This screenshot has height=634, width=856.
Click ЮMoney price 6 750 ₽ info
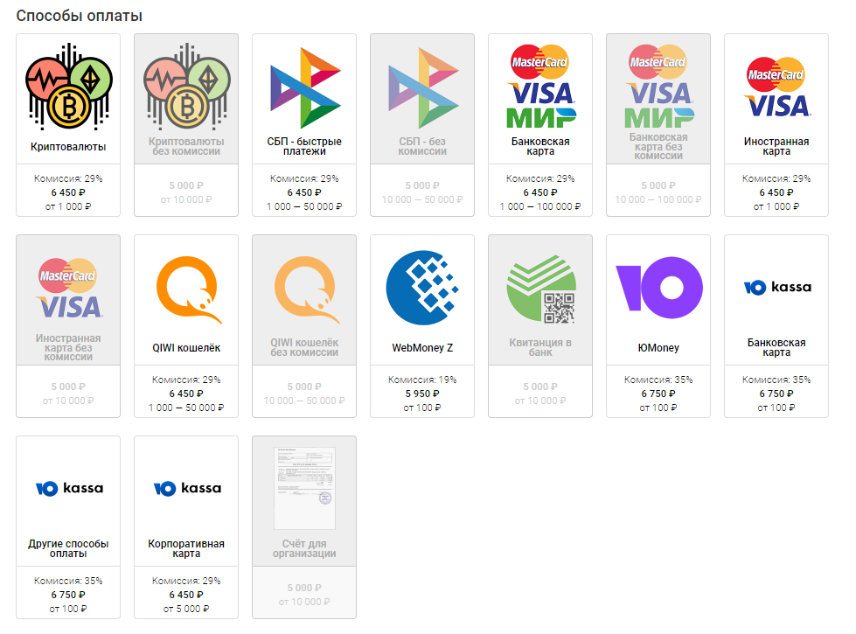[x=658, y=394]
